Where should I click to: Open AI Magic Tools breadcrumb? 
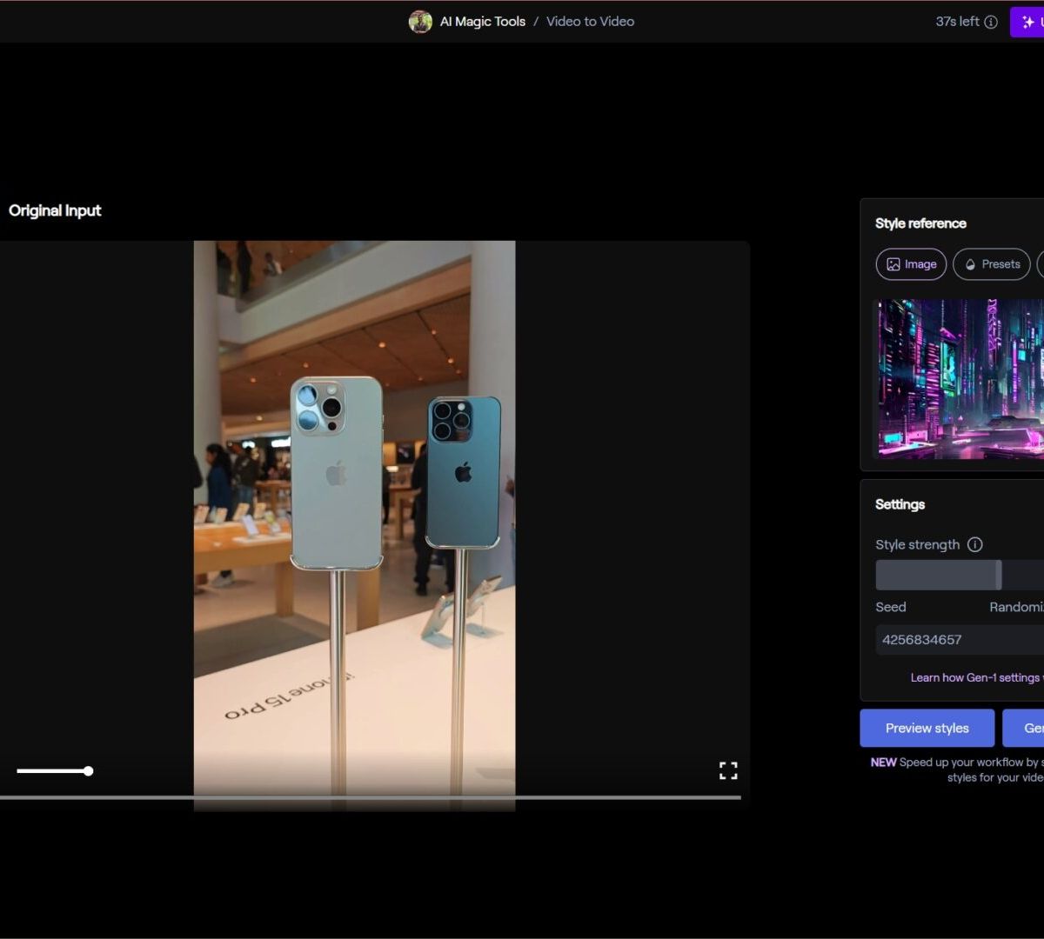(483, 22)
